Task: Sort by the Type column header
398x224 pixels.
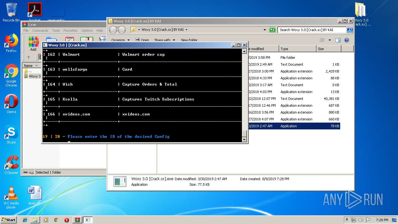Action: (297, 49)
